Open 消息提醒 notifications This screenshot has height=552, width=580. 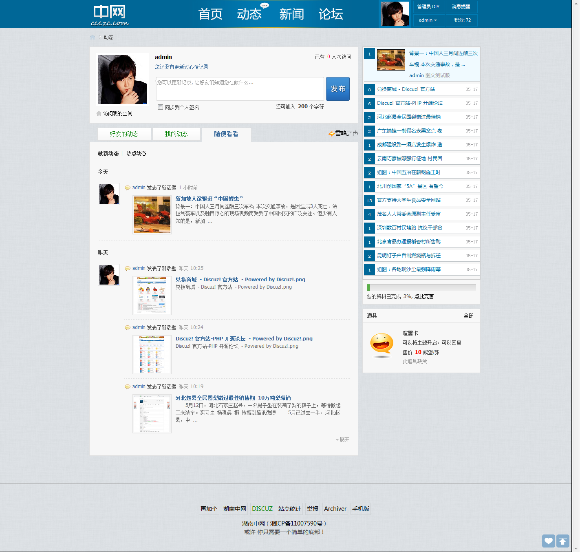pyautogui.click(x=461, y=7)
